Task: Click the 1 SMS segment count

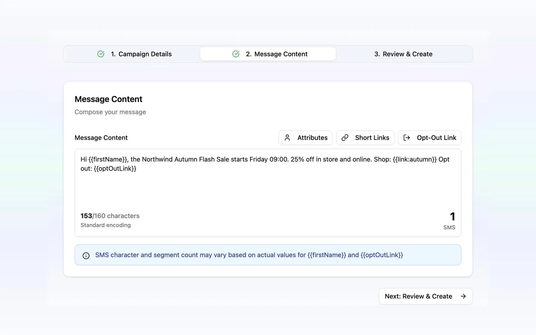Action: click(x=450, y=221)
